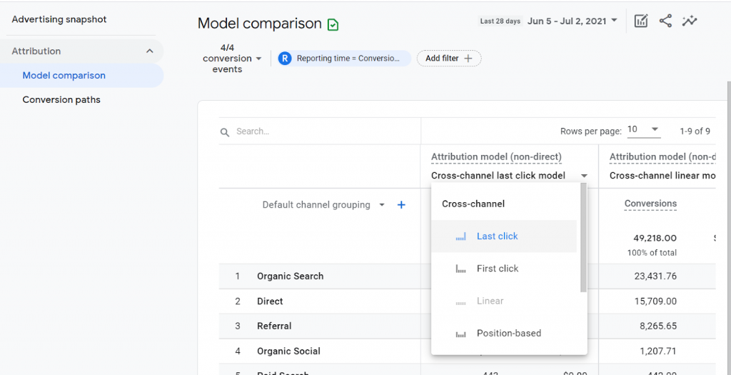Viewport: 731px width, 375px height.
Task: Click the blue plus icon to add a dimension
Action: [401, 205]
